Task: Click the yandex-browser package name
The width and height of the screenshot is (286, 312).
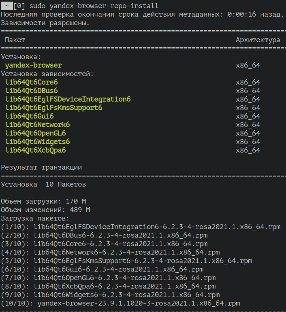Action: coord(34,65)
